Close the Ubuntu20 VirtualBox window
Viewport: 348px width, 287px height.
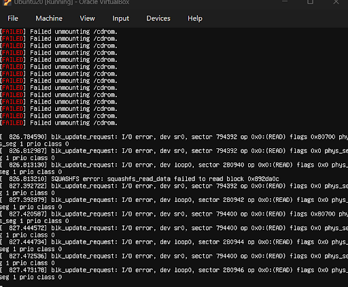(336, 2)
